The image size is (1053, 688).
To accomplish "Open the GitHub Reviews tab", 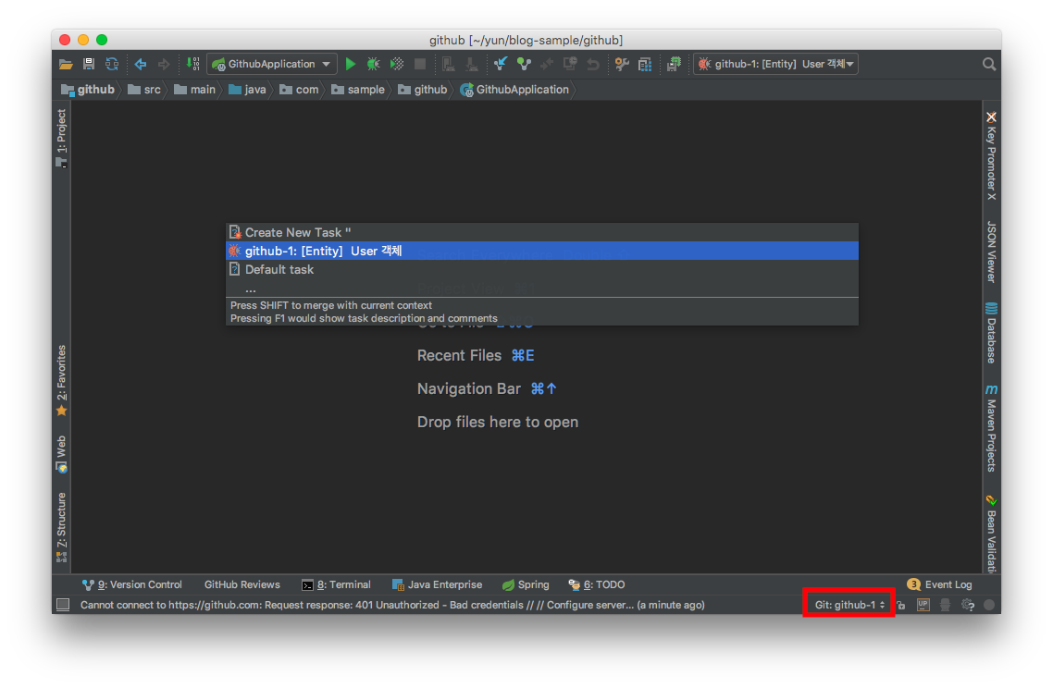I will point(242,584).
